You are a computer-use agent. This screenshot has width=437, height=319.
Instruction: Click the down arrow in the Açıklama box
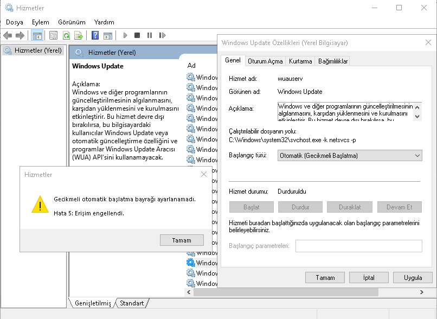tap(417, 117)
